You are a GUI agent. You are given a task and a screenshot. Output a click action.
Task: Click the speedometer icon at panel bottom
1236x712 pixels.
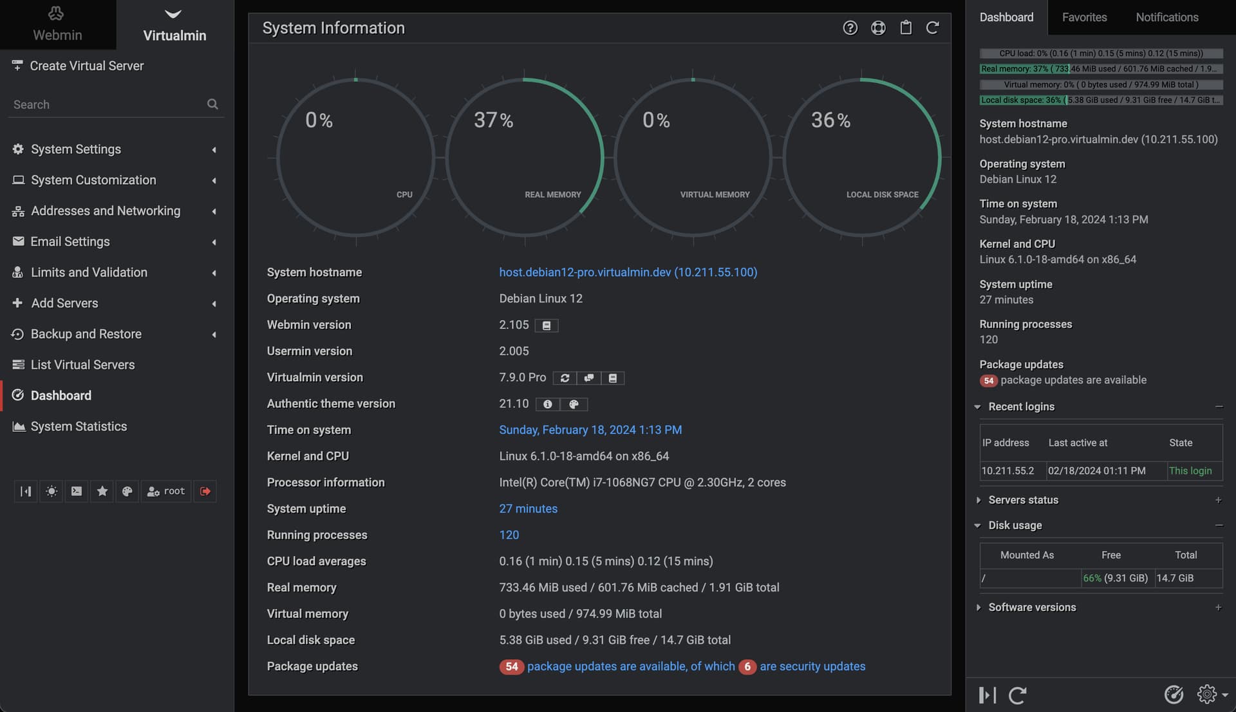(1174, 694)
